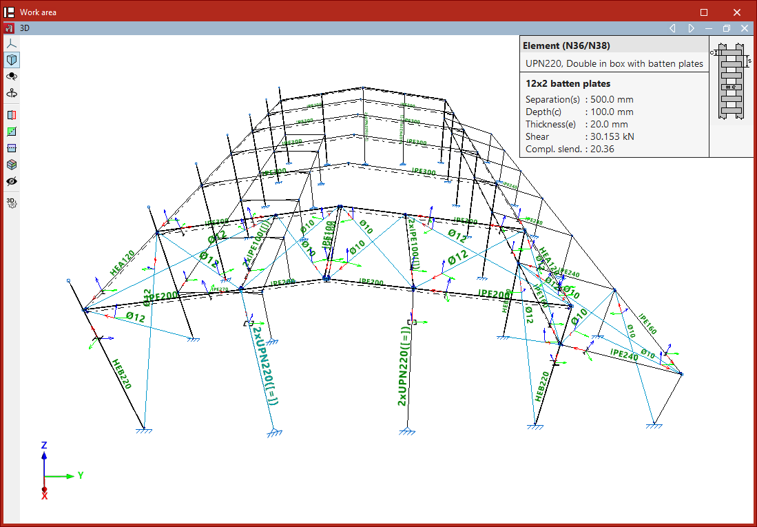Viewport: 757px width, 527px height.
Task: Open 3D view settings gear
Action: 12,202
